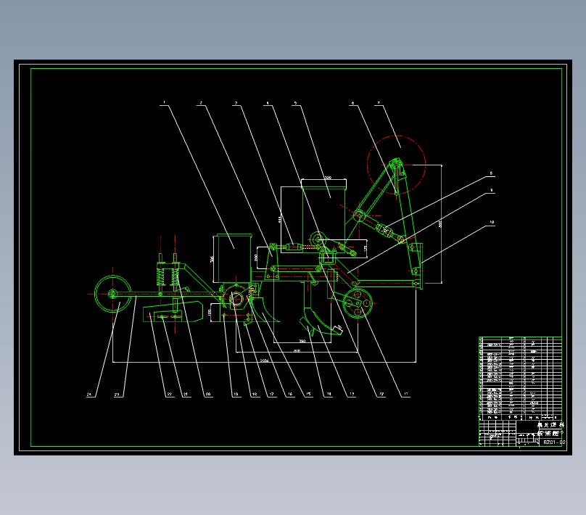Click the drawing number BZ01-02
Image resolution: width=586 pixels, height=515 pixels.
pyautogui.click(x=554, y=442)
